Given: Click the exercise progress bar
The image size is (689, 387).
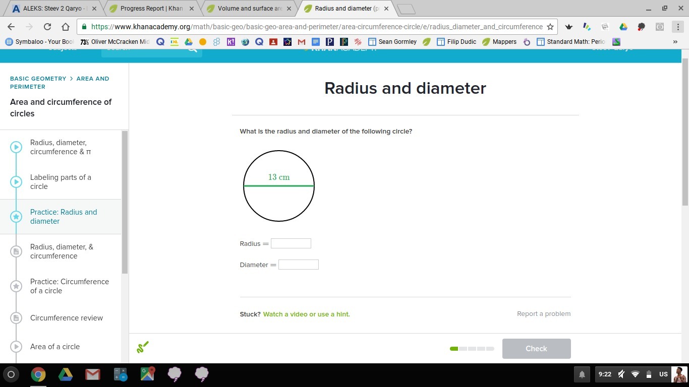Looking at the screenshot, I should [472, 349].
